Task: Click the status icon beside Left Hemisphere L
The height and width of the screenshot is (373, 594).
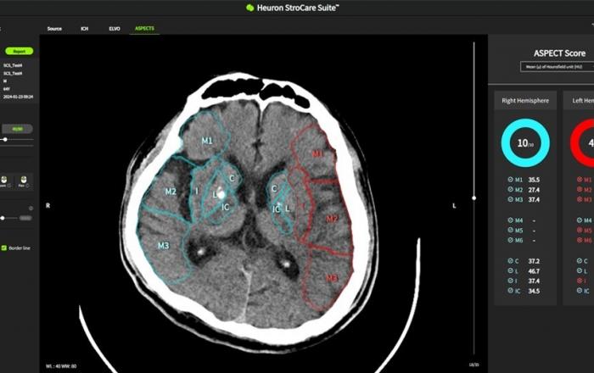Action: tap(580, 271)
